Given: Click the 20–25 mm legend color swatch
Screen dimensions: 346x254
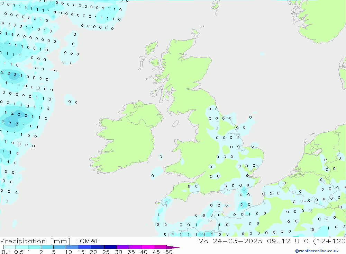Looking at the screenshot, I should pos(97,247).
